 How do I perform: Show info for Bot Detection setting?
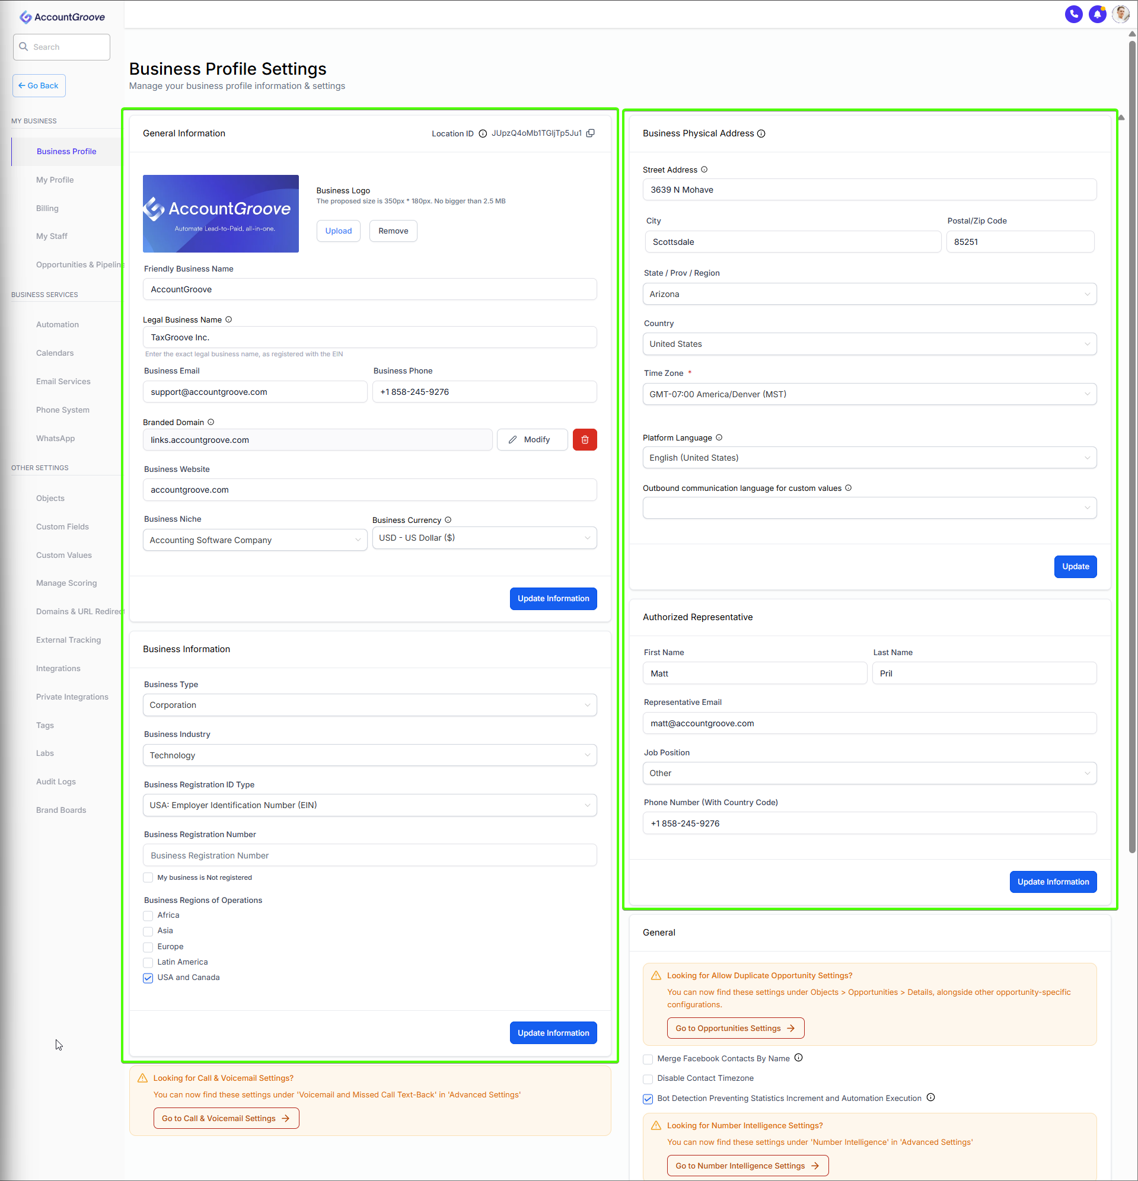click(930, 1098)
